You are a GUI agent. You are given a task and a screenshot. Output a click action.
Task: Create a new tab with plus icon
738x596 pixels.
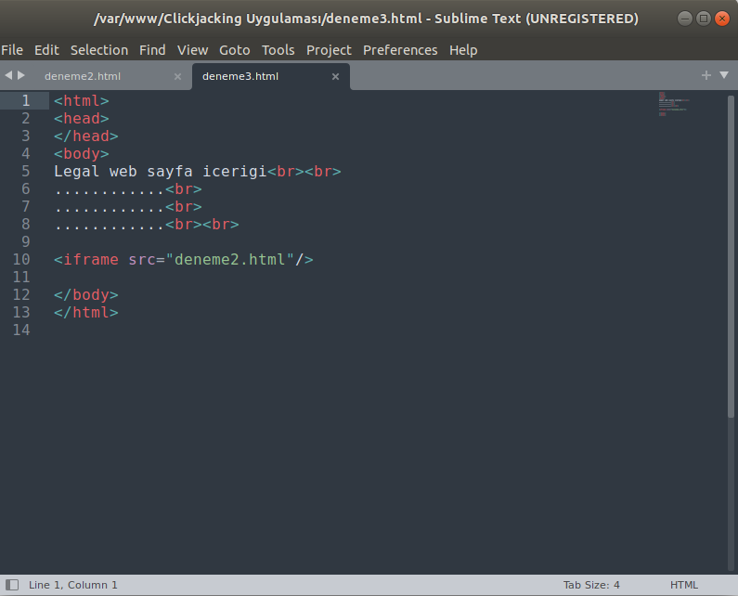[x=706, y=75]
